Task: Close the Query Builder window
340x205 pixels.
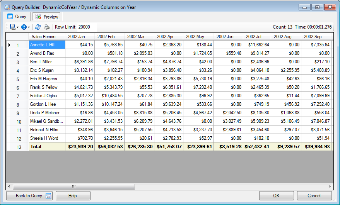Action: (330, 7)
